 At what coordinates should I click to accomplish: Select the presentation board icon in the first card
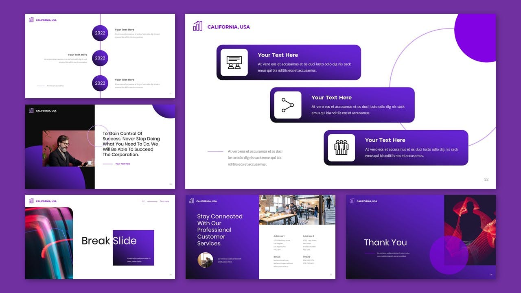pos(234,62)
